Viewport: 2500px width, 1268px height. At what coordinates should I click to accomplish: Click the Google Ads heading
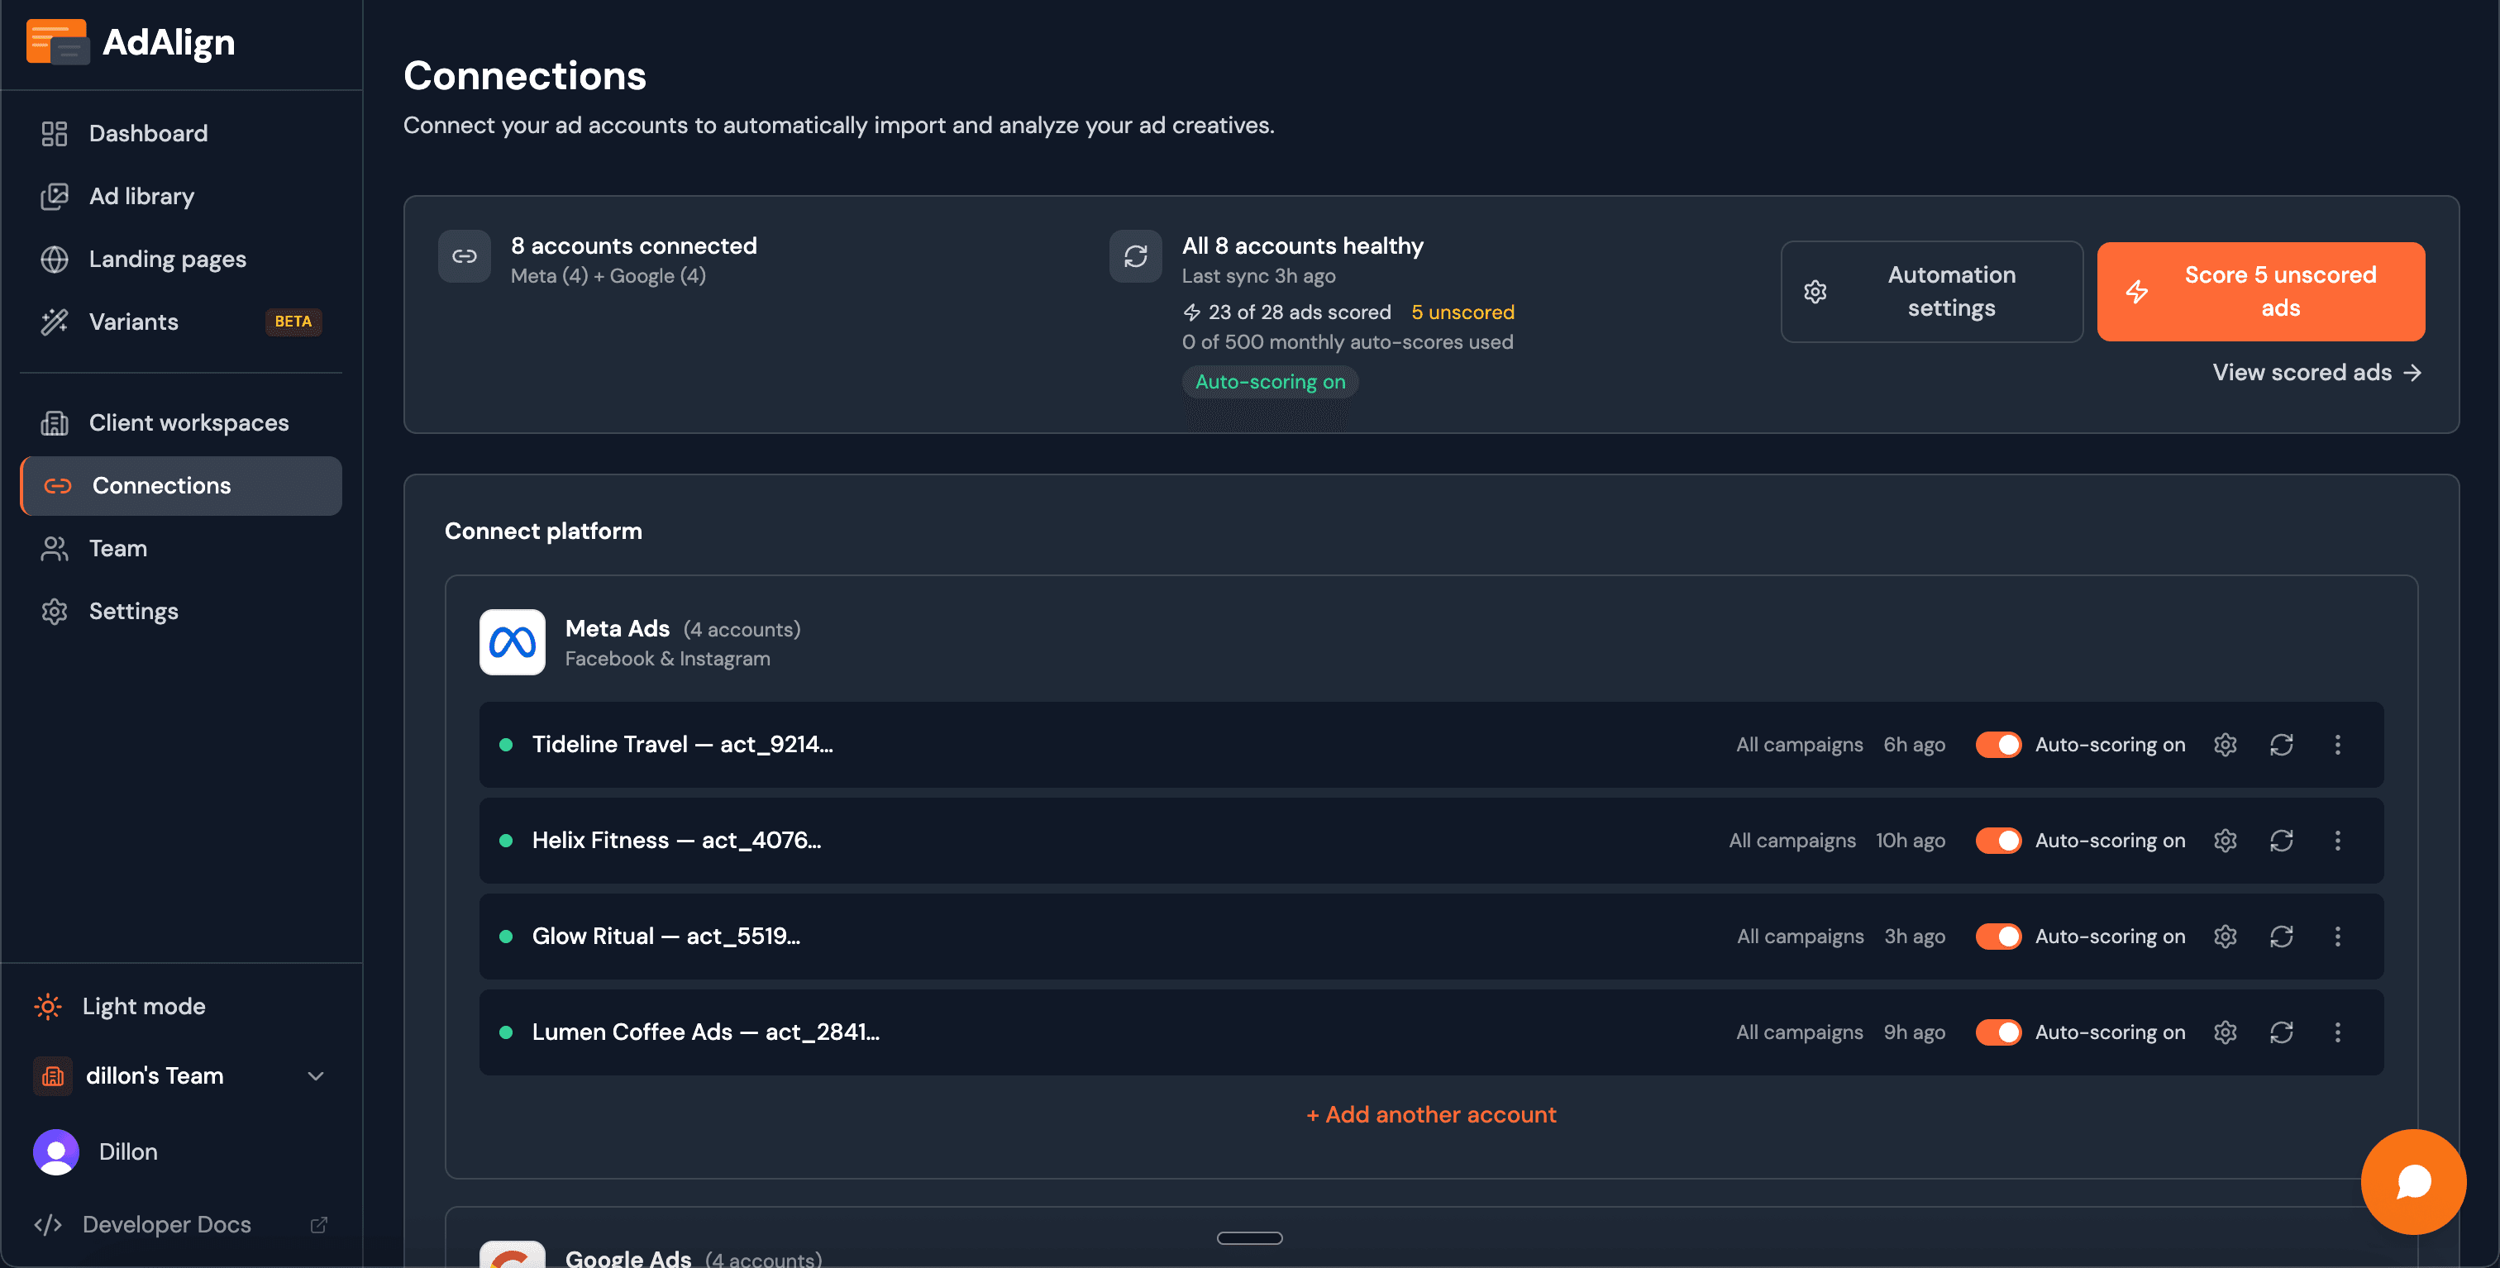[628, 1257]
